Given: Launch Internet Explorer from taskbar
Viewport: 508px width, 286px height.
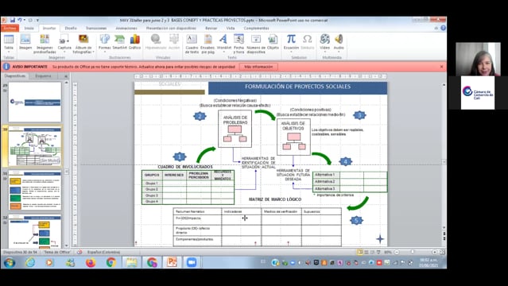Looking at the screenshot, I should click(x=30, y=262).
